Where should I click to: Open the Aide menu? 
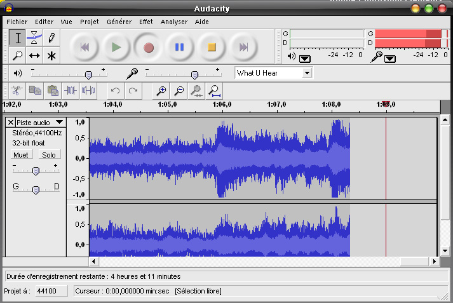coord(201,22)
